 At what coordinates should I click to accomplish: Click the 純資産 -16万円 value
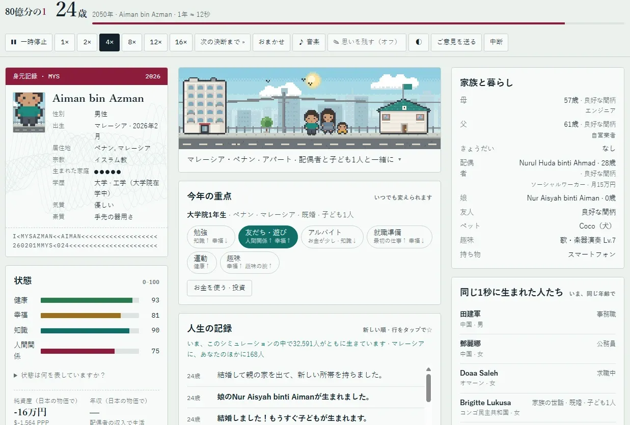(31, 412)
